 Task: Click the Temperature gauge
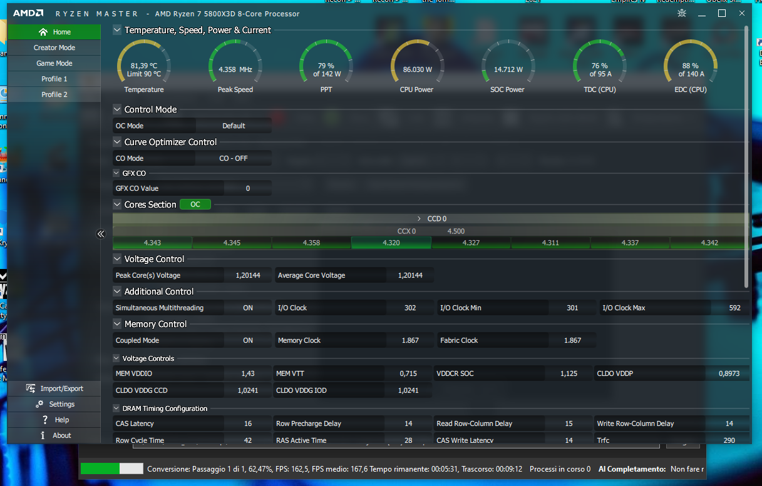(144, 66)
